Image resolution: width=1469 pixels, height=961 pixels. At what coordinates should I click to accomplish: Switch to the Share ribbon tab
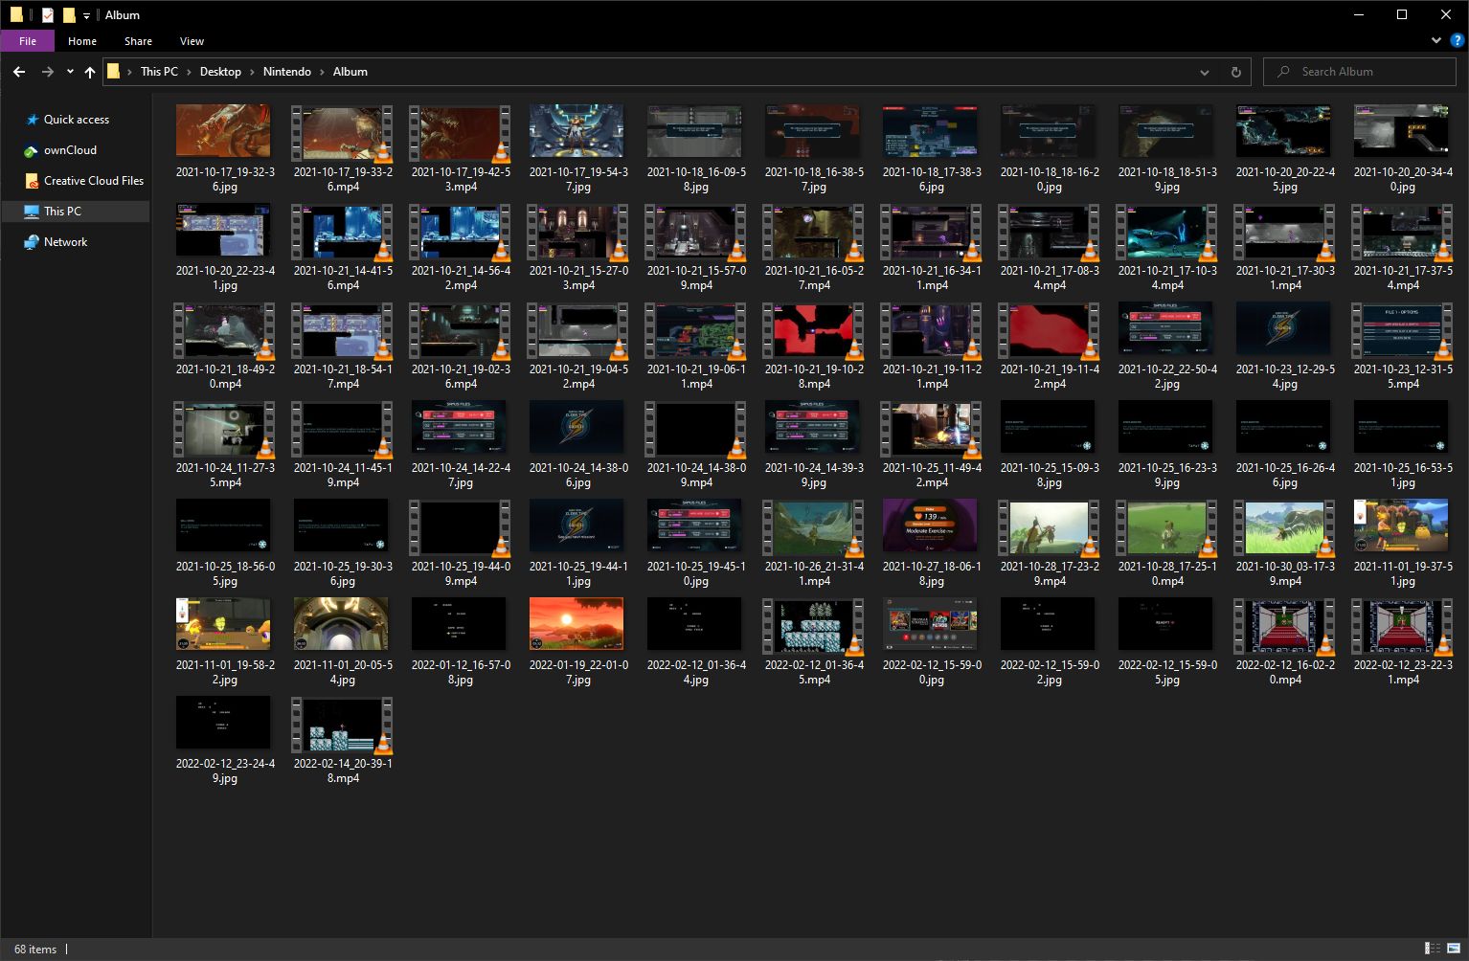[138, 41]
